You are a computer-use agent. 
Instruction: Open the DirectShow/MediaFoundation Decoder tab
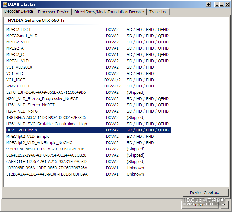[x=109, y=12]
